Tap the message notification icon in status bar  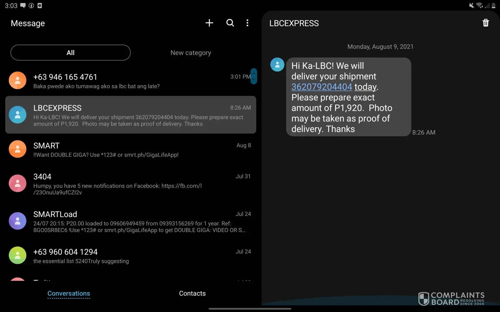(23, 6)
